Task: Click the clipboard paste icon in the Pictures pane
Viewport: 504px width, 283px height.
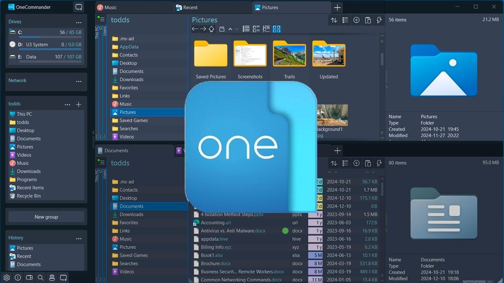Action: pos(368,20)
